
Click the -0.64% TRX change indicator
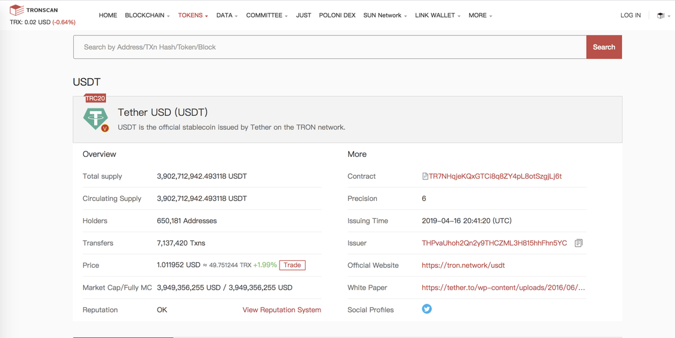coord(64,22)
